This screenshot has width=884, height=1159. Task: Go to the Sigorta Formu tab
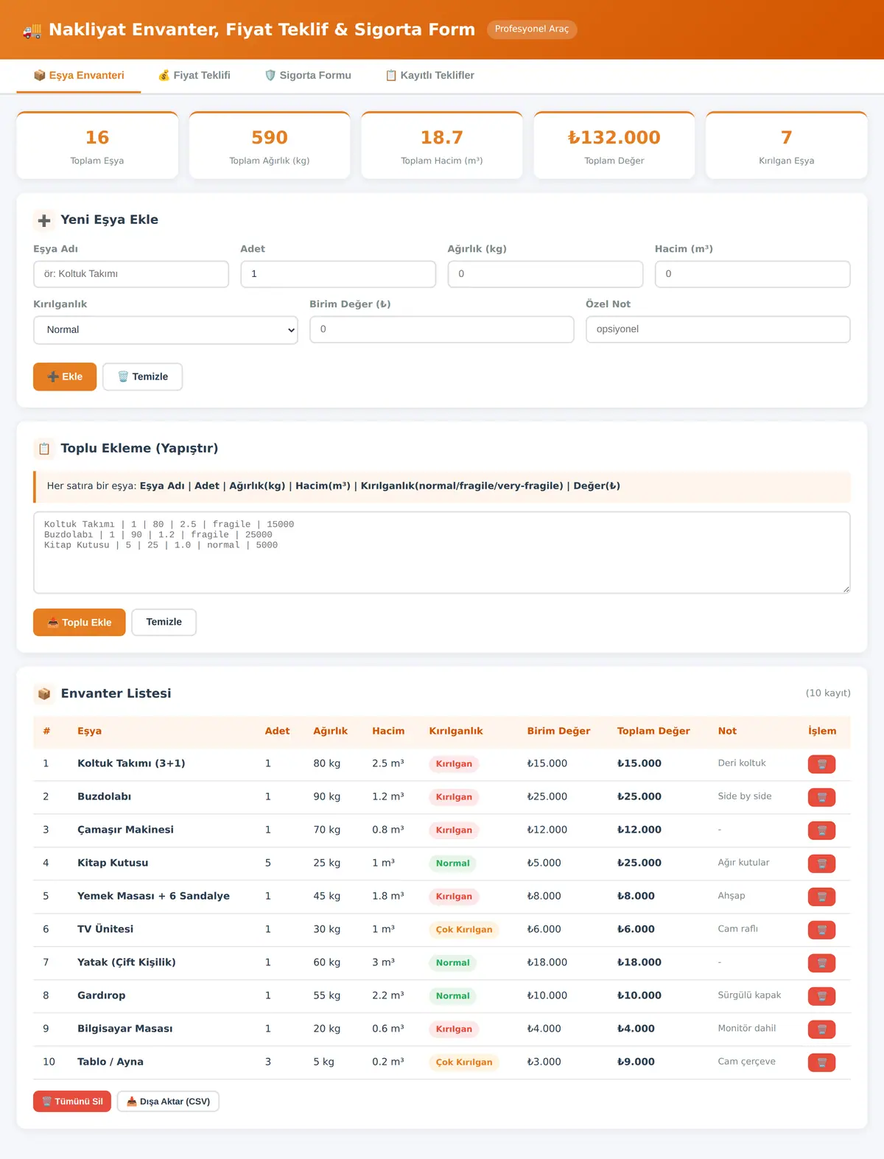[308, 75]
